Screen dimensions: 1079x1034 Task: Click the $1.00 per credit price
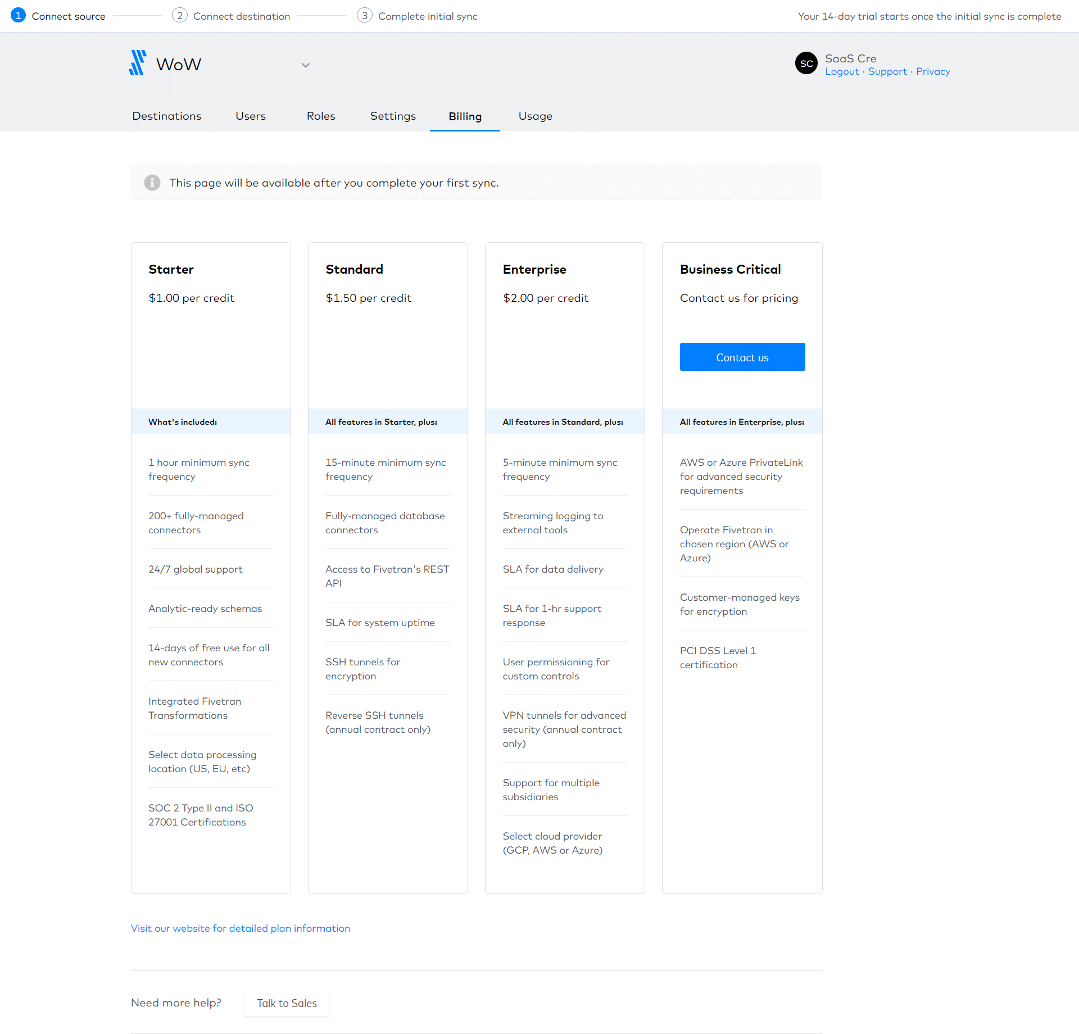coord(191,298)
